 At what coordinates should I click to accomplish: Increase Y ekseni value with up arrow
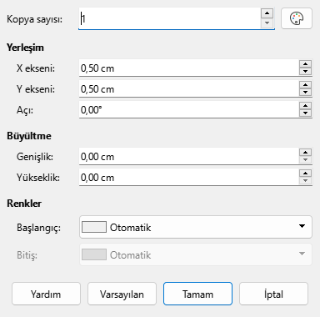pyautogui.click(x=305, y=85)
